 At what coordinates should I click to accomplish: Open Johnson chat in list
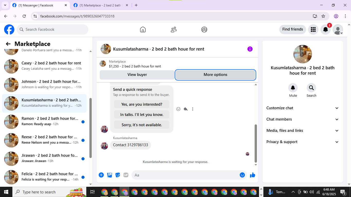(x=44, y=85)
